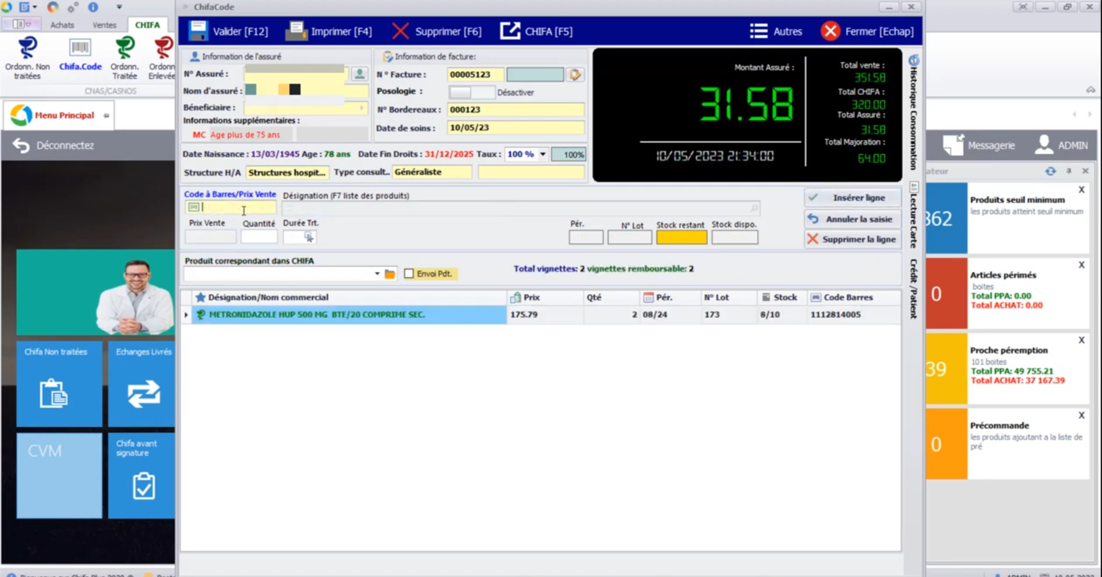Click the yellow Stock restant field
This screenshot has width=1102, height=577.
pyautogui.click(x=681, y=238)
